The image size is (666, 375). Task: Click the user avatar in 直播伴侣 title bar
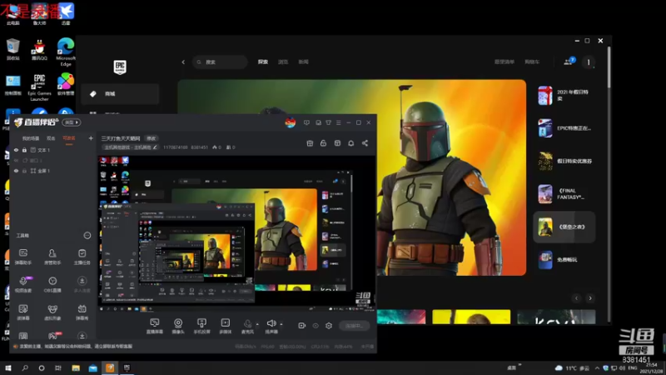(291, 122)
